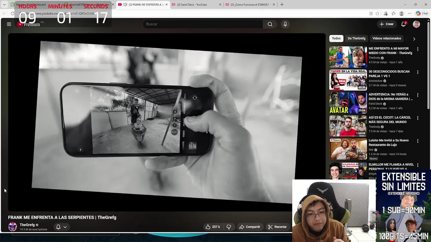Image resolution: width=431 pixels, height=242 pixels.
Task: Open TheGrefg channel name link below video
Action: pyautogui.click(x=27, y=225)
